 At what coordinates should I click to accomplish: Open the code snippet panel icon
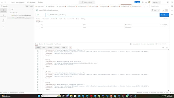[172, 10]
